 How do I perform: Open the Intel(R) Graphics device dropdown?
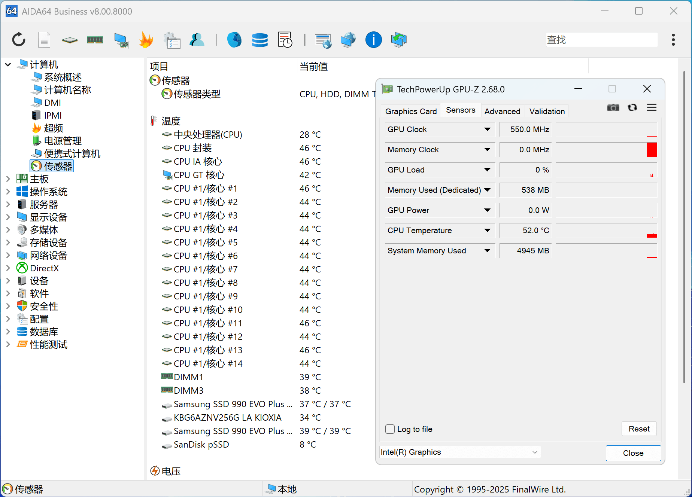535,452
